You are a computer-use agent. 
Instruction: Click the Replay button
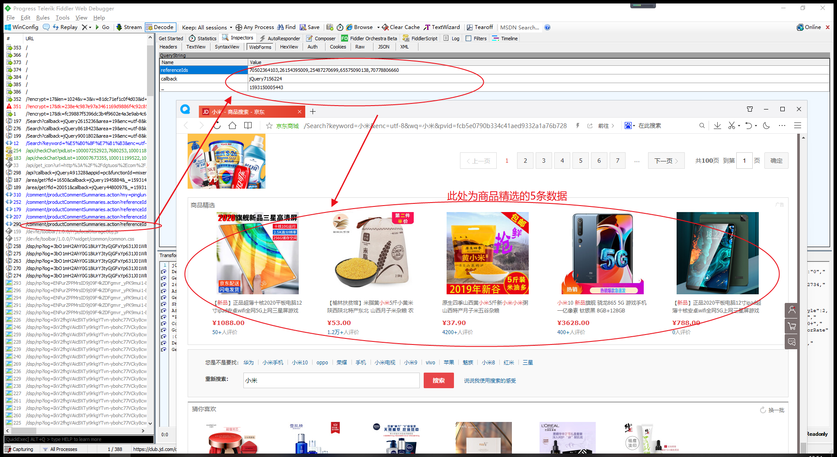click(65, 27)
